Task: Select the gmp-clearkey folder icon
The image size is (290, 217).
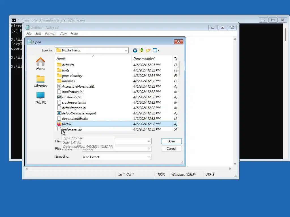Action: click(59, 75)
